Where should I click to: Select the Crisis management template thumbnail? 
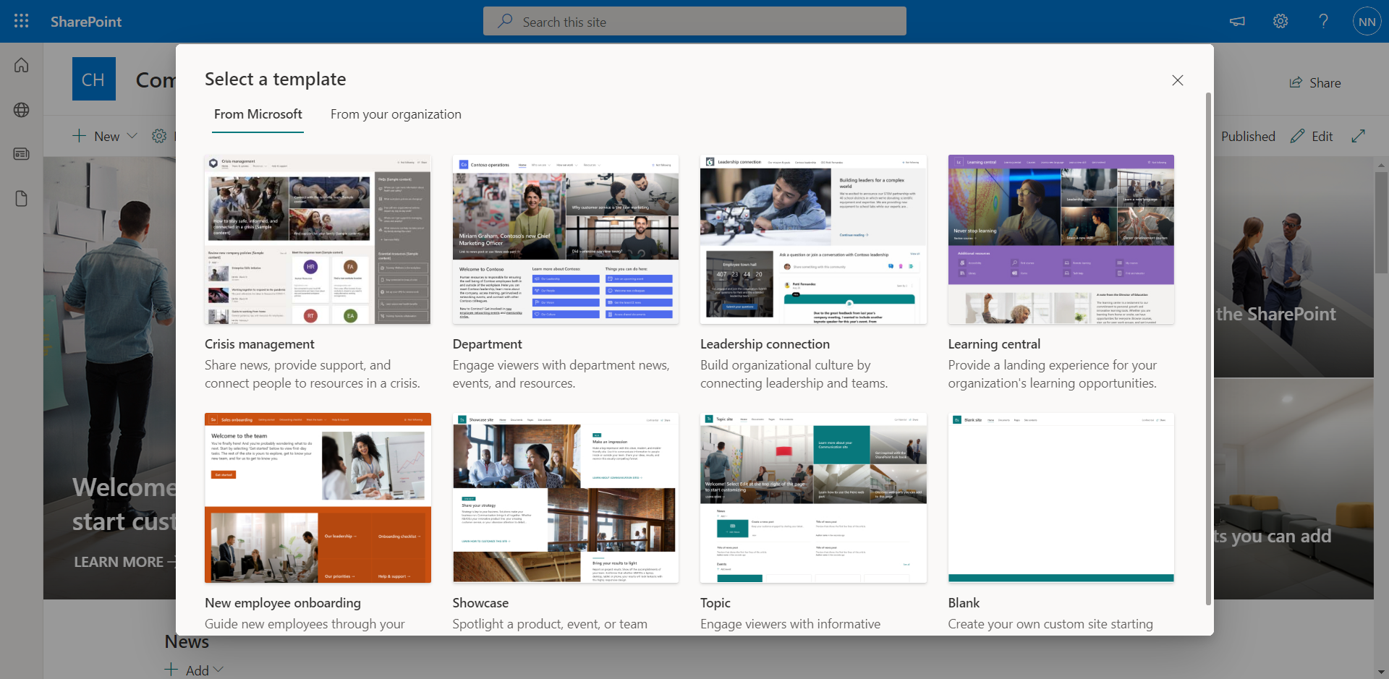[318, 239]
